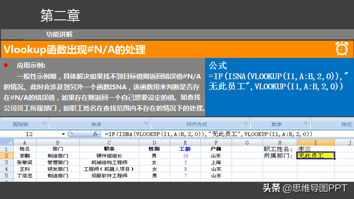Select column A header

[25, 142]
